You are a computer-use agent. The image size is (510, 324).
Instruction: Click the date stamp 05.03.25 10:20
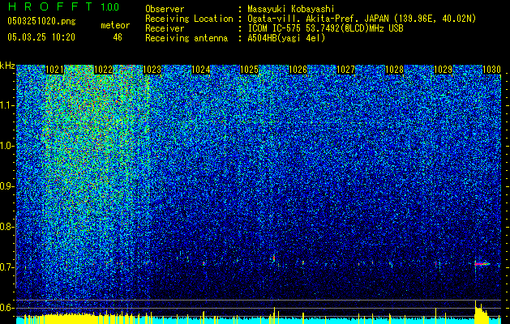point(41,37)
